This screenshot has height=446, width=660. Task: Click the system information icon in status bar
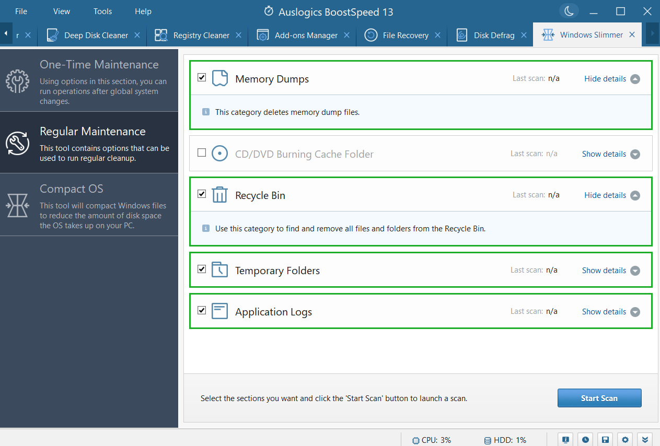pos(566,440)
